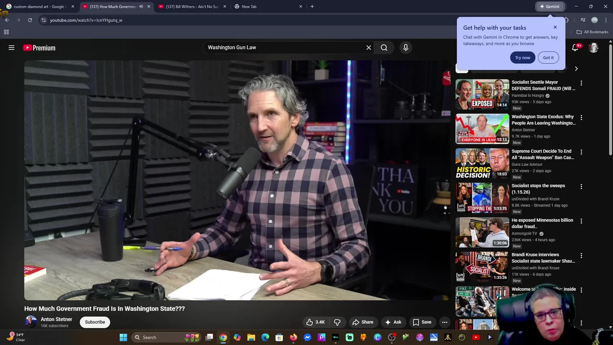Click the YouTube search input field
This screenshot has height=345, width=613.
point(285,47)
